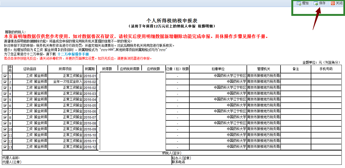This screenshot has height=168, width=345.
Task: Toggle the checkbox for row 11
Action: (x=5, y=135)
